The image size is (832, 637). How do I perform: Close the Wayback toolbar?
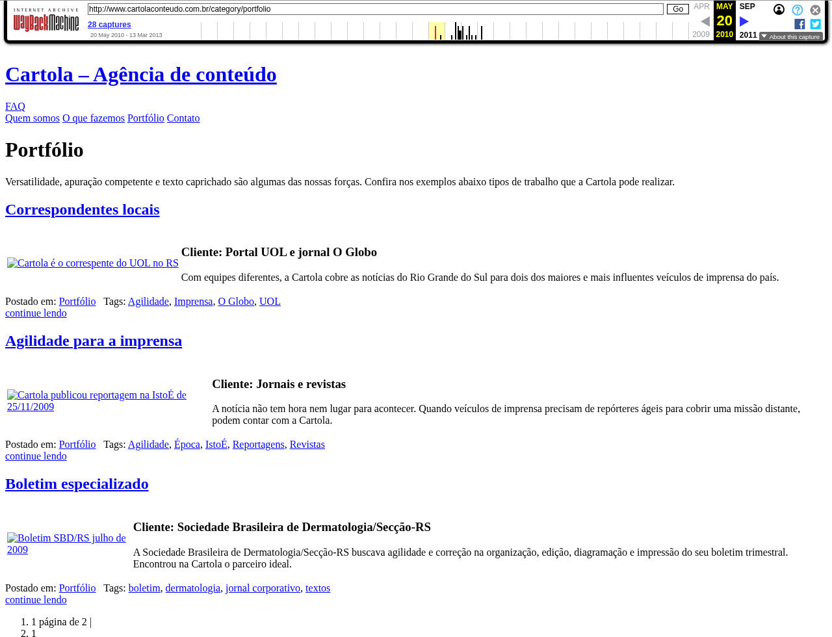point(815,10)
